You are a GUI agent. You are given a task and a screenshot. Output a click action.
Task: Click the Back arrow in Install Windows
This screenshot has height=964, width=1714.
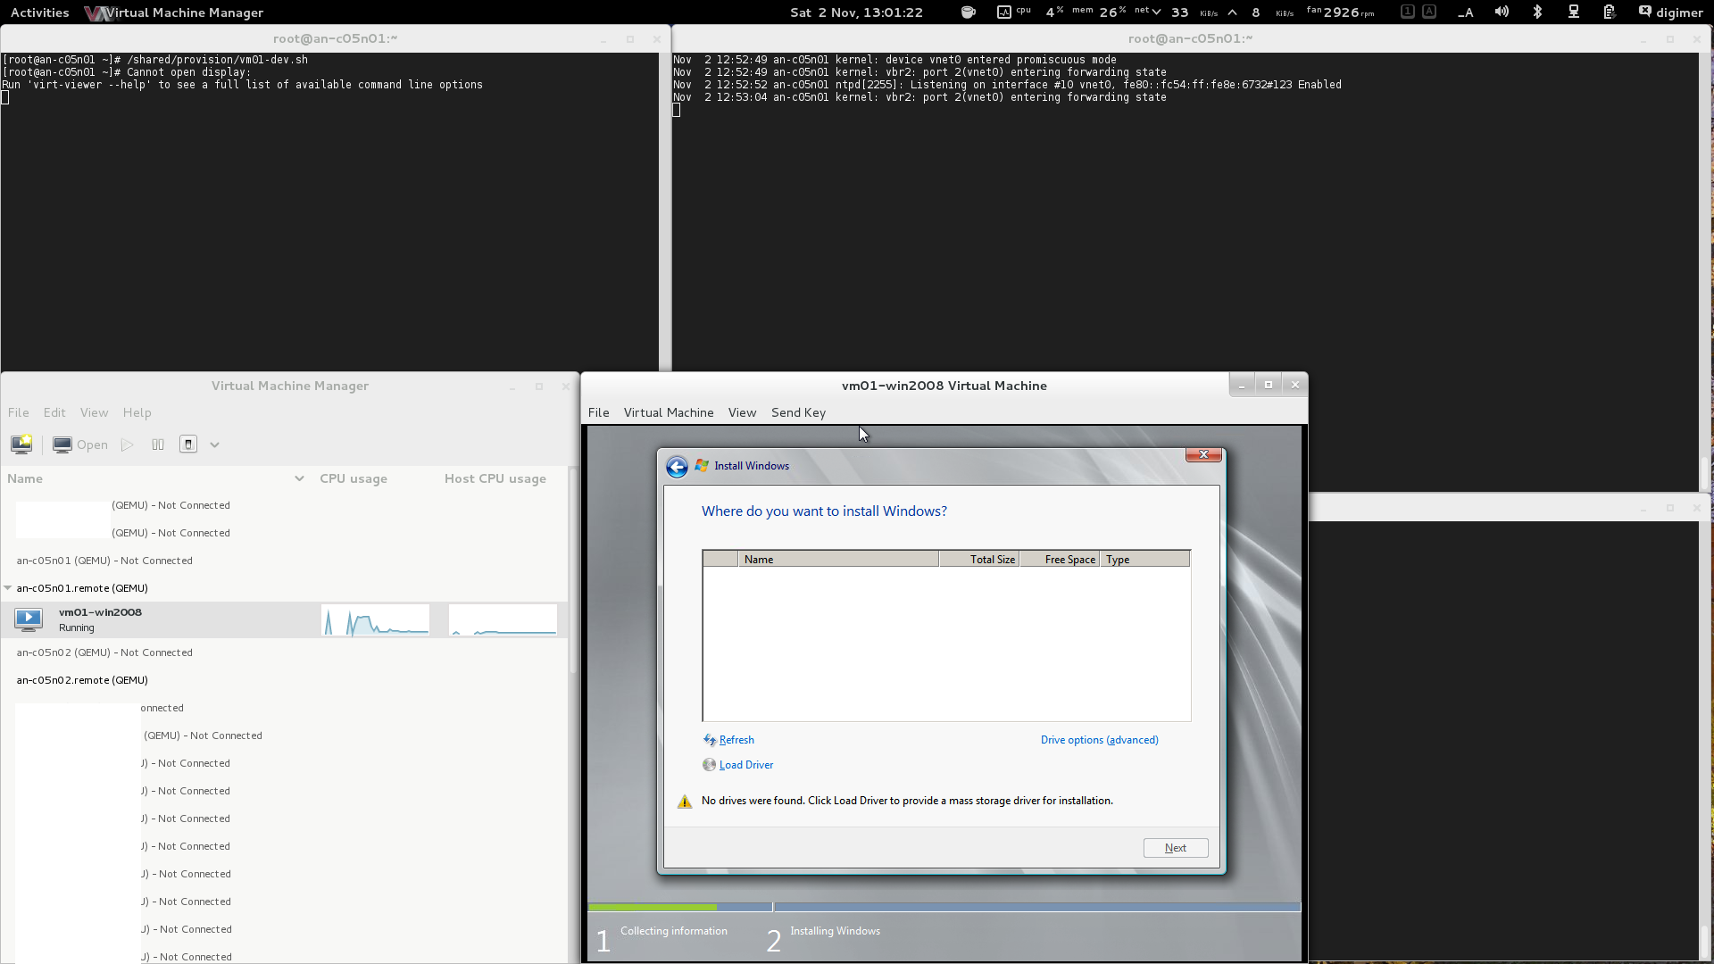[x=677, y=467]
